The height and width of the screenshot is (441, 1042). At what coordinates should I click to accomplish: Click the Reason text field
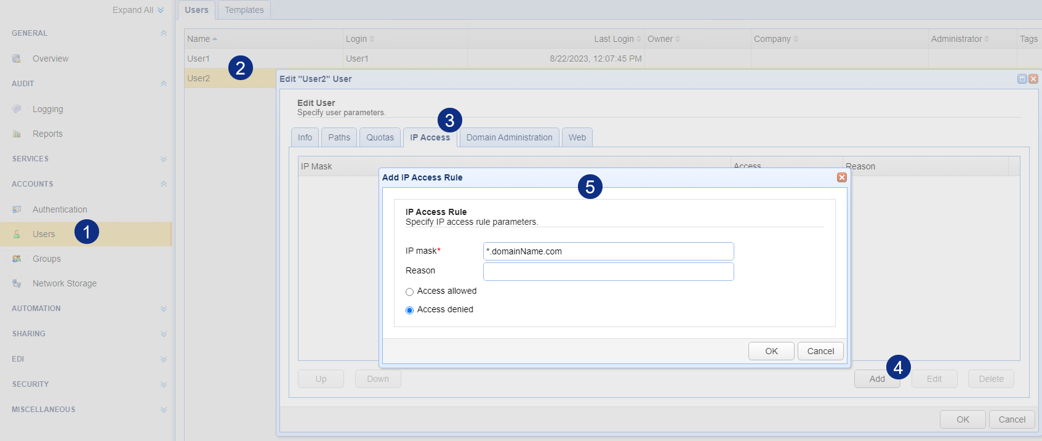pyautogui.click(x=608, y=272)
